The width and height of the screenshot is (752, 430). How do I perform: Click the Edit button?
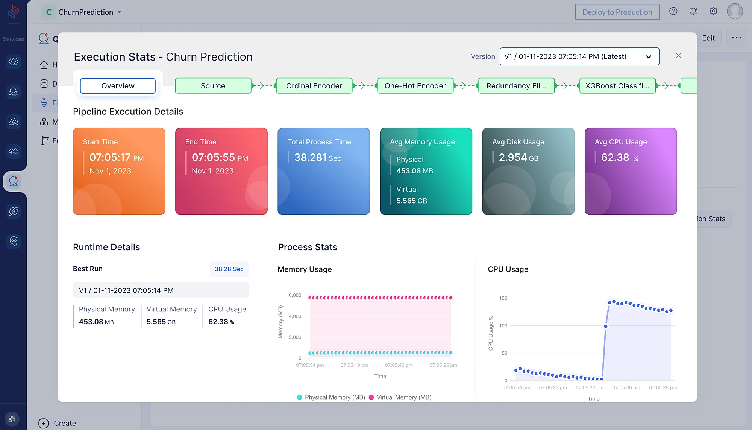point(708,38)
